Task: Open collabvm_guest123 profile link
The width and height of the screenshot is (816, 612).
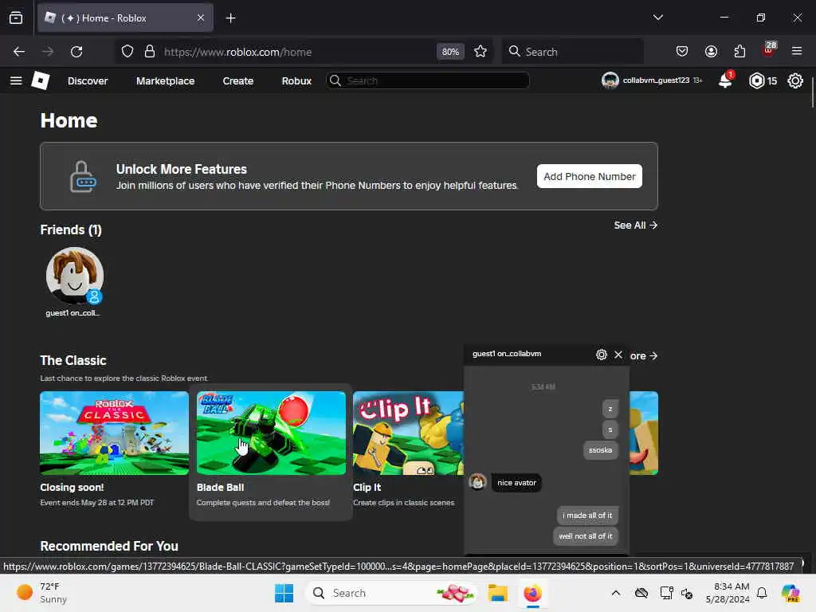Action: click(652, 80)
